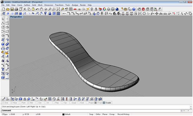Select the pointer arrow tool

[x=3, y=19]
